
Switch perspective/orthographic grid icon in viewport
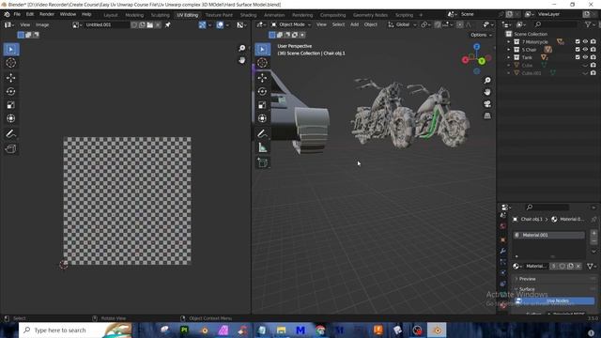(x=487, y=115)
